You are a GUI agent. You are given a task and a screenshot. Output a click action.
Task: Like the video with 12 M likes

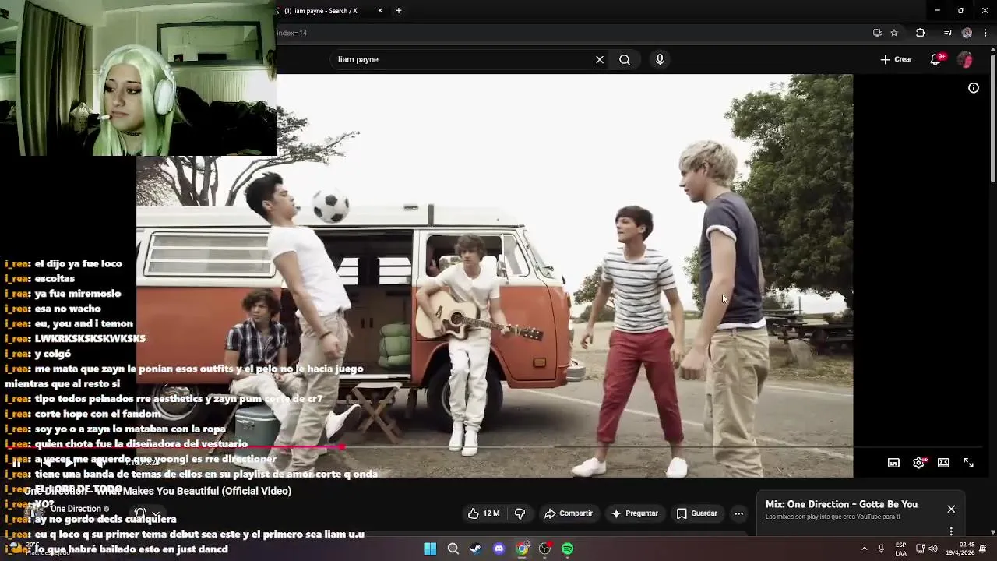(484, 513)
